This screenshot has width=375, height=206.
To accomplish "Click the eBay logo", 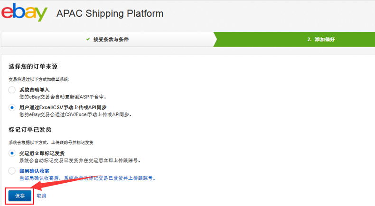I will [x=24, y=13].
